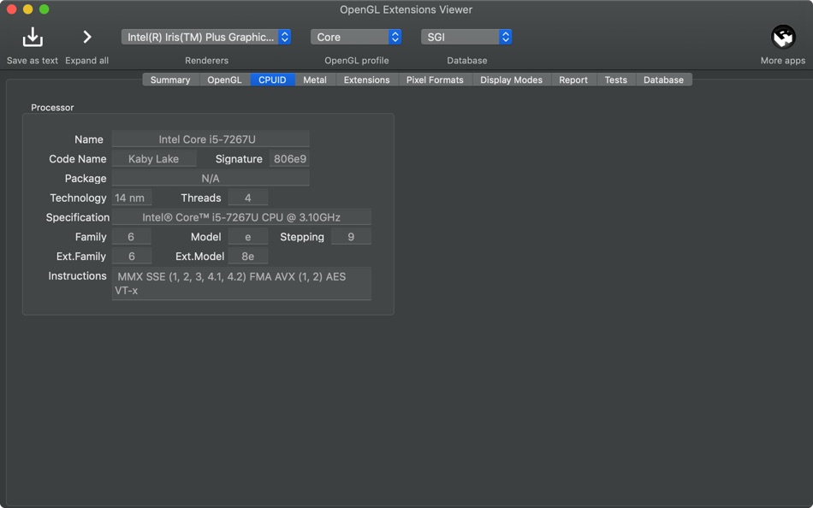Click the Processor group heading

[52, 107]
